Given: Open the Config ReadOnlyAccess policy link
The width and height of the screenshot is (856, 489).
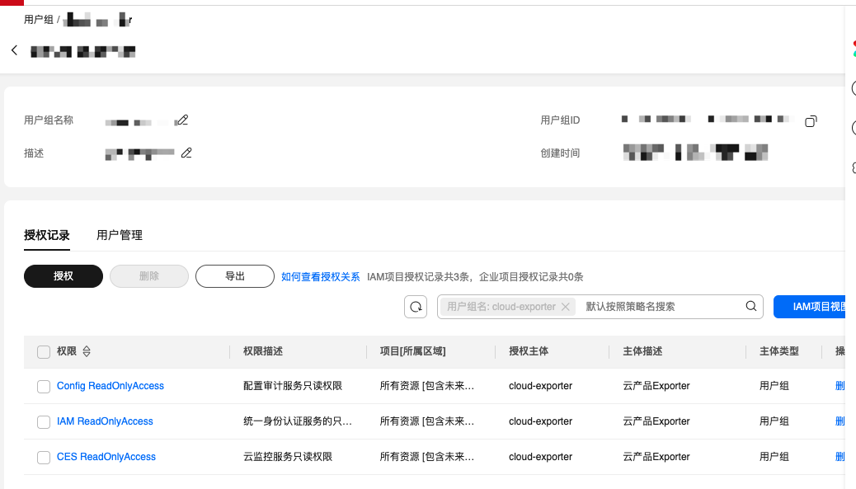Looking at the screenshot, I should click(x=111, y=386).
